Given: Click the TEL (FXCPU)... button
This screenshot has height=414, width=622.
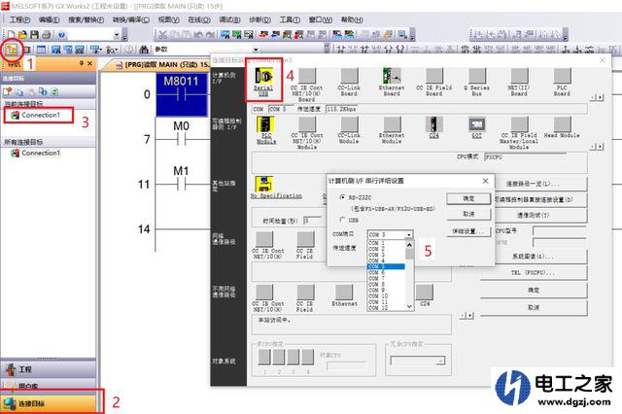Looking at the screenshot, I should click(x=534, y=273).
